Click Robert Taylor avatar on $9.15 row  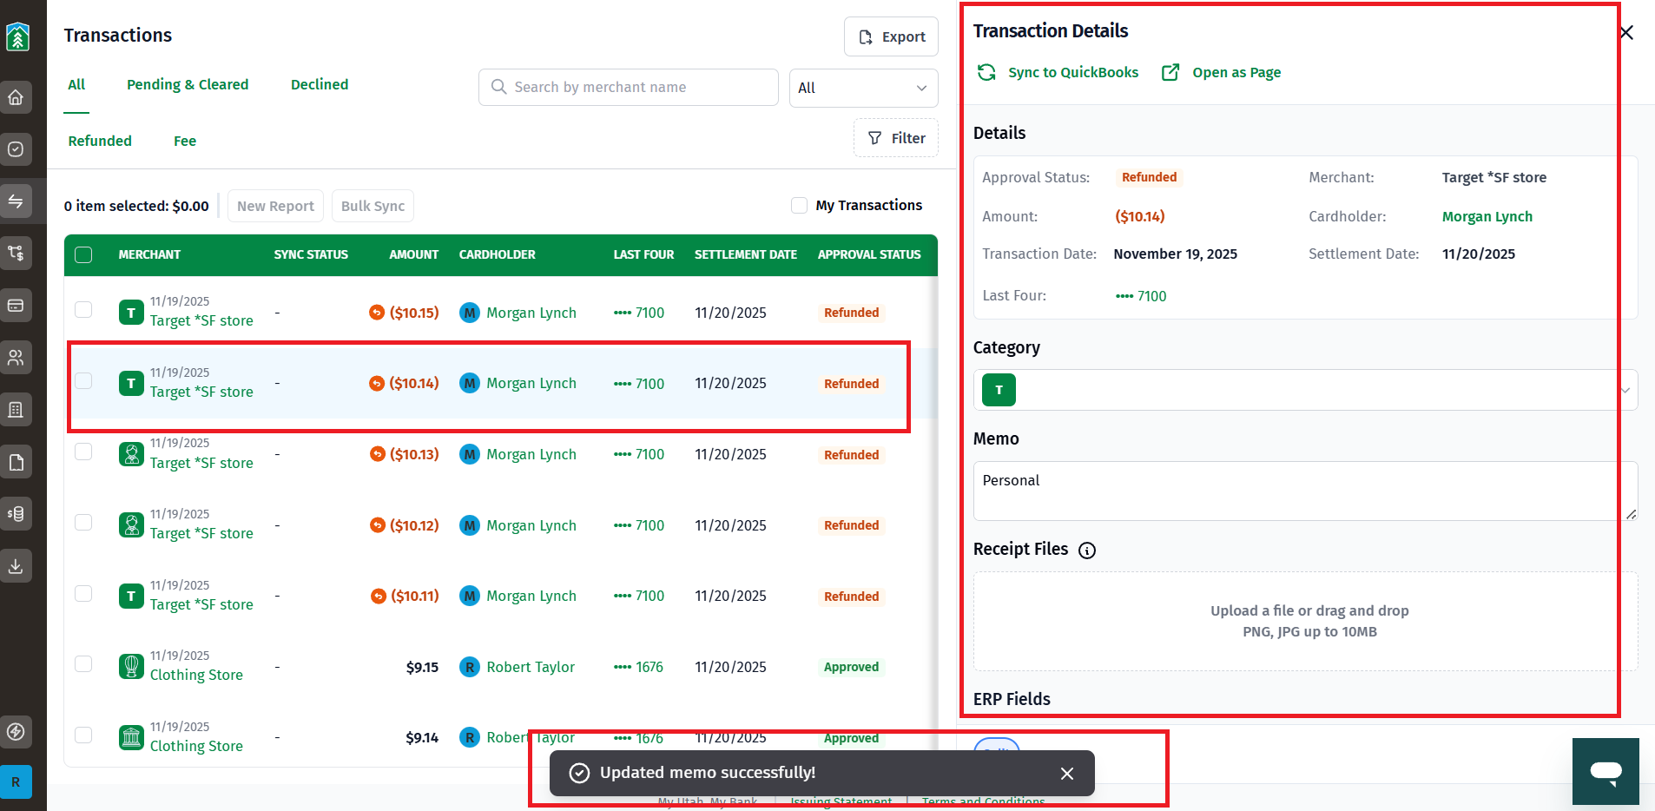click(470, 667)
